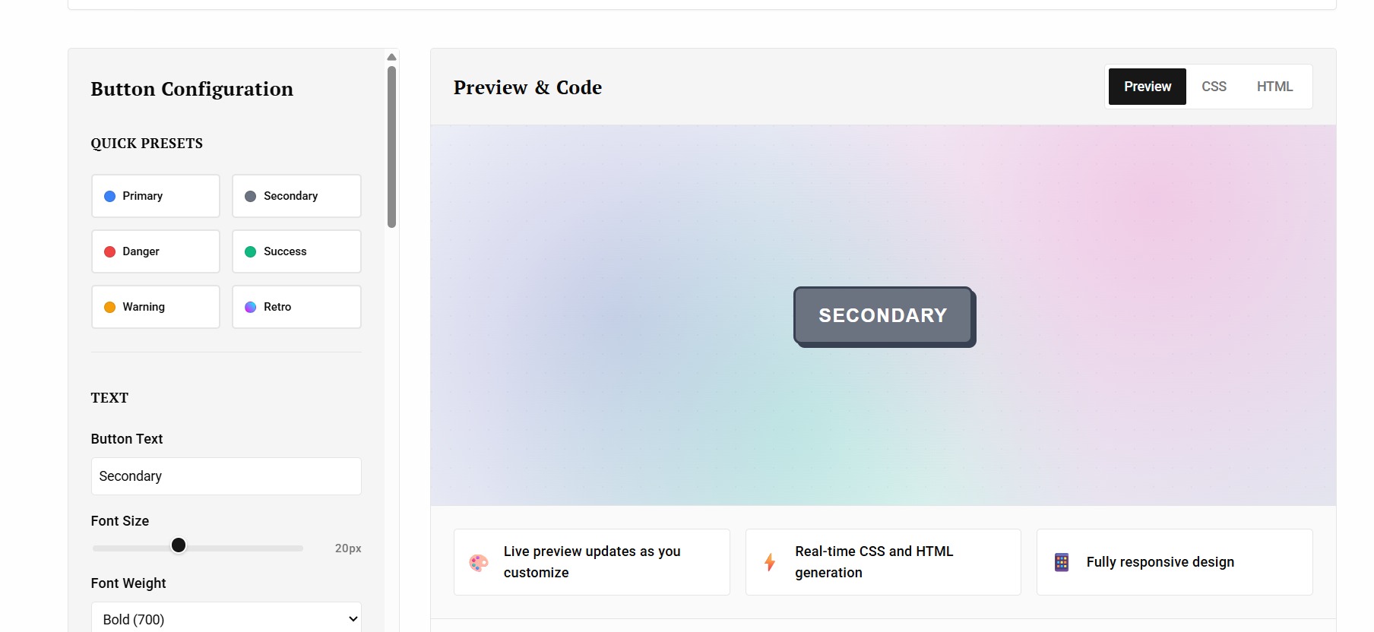Click the gray Secondary preset dot

coord(250,196)
